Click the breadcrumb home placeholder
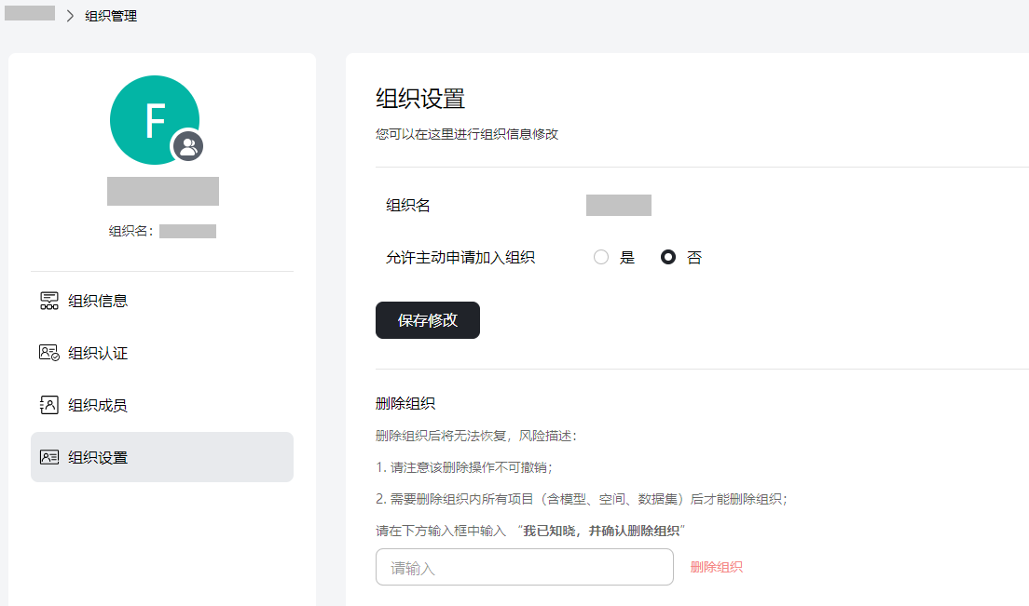The width and height of the screenshot is (1029, 606). (x=30, y=14)
